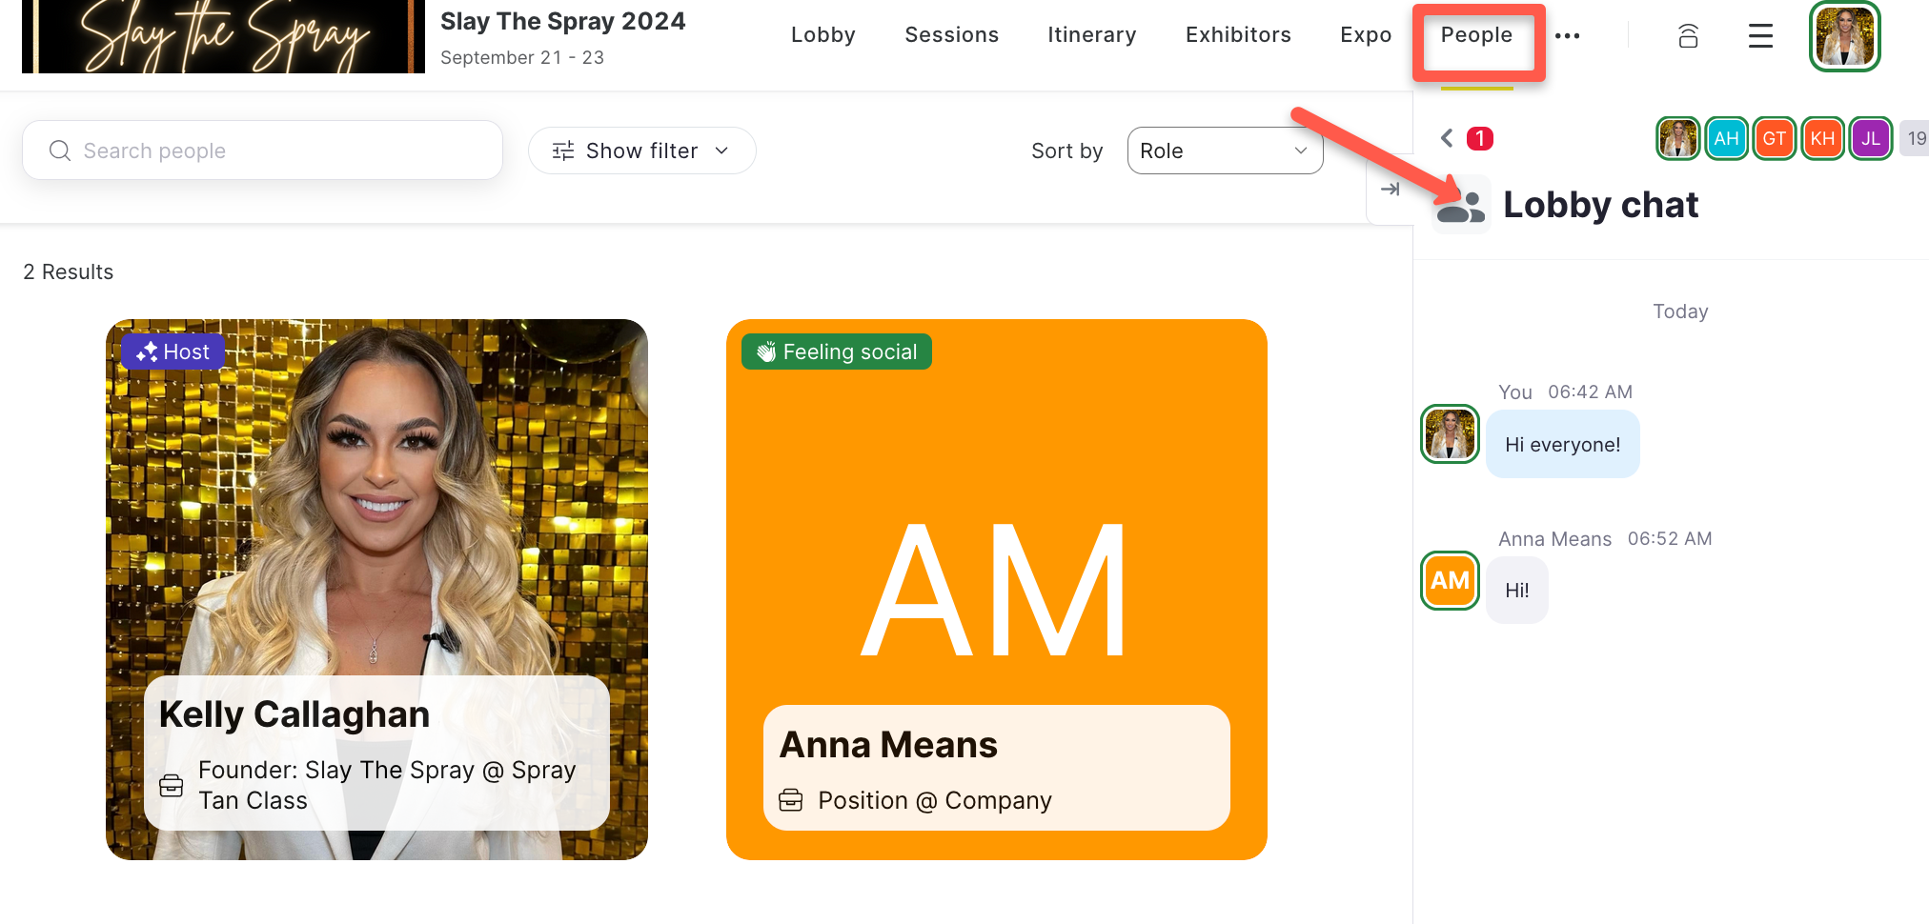This screenshot has width=1929, height=924.
Task: Select the JL participant avatar
Action: [x=1871, y=138]
